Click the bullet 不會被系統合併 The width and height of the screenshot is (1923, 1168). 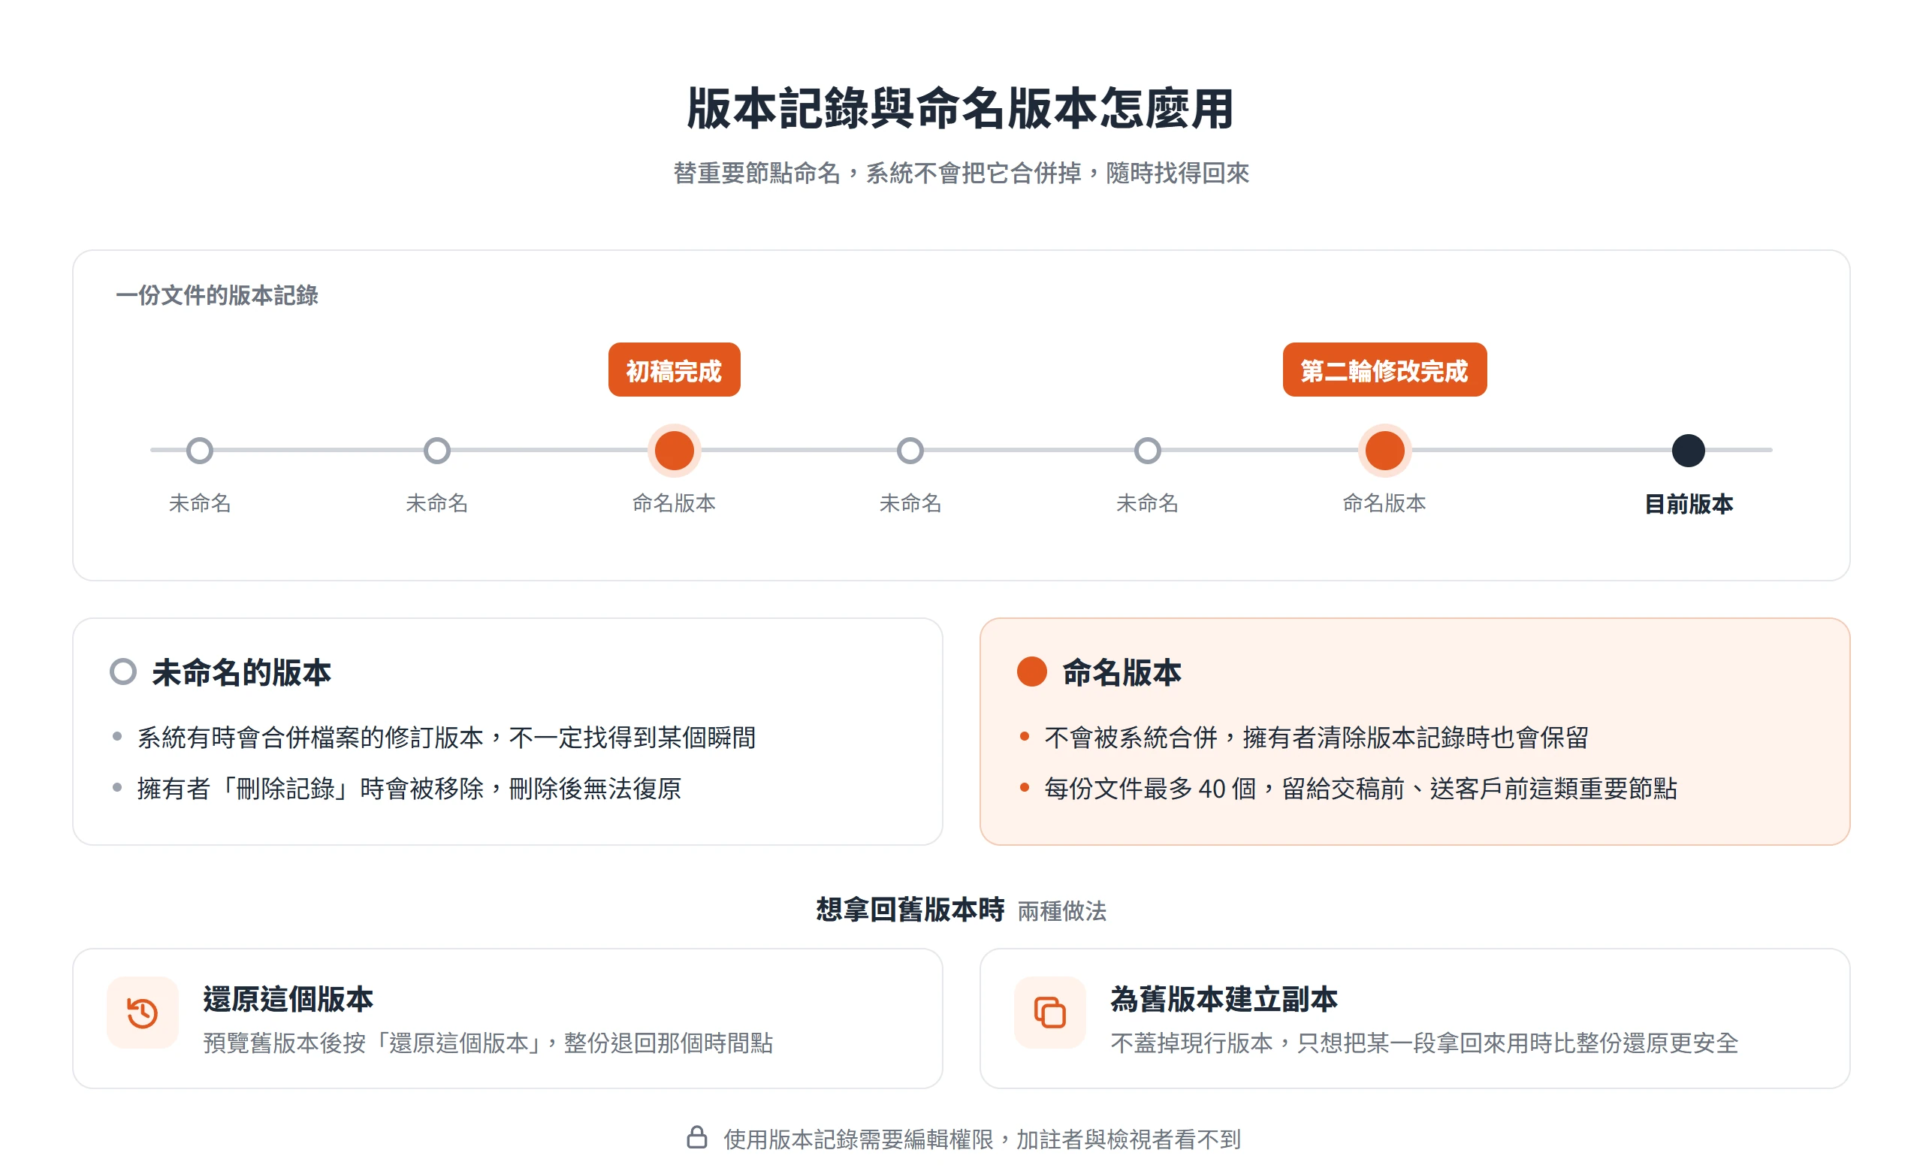1316,738
